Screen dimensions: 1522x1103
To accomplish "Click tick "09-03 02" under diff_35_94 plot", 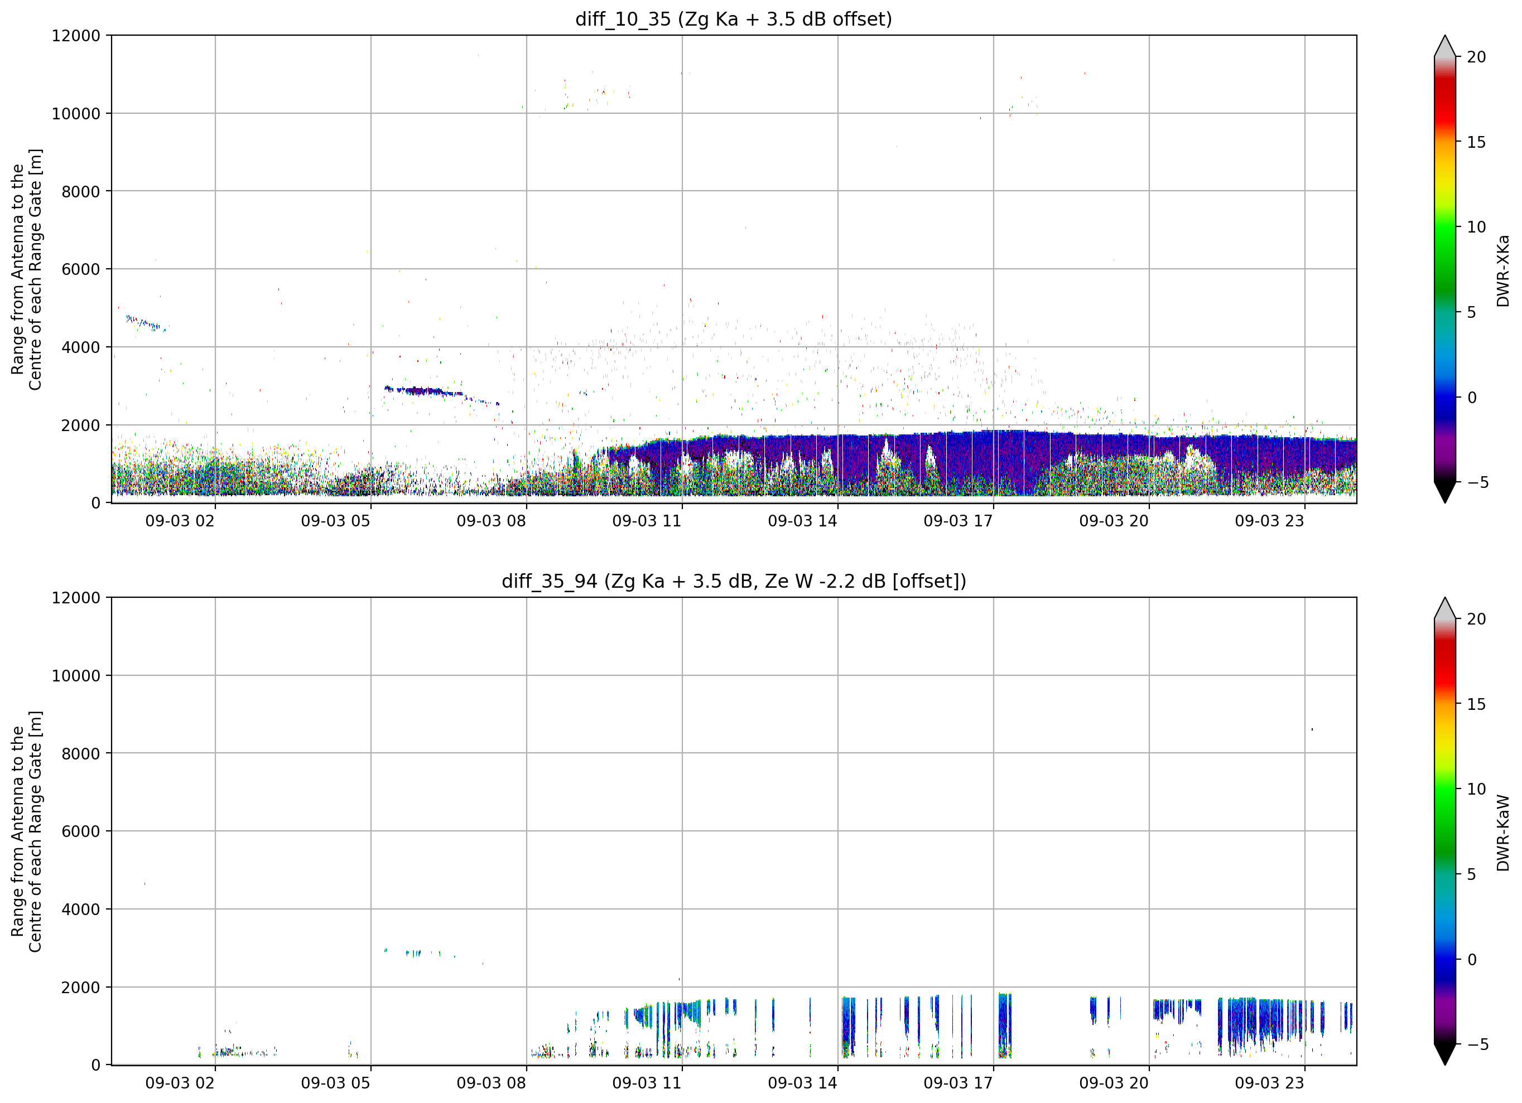I will click(x=180, y=1083).
